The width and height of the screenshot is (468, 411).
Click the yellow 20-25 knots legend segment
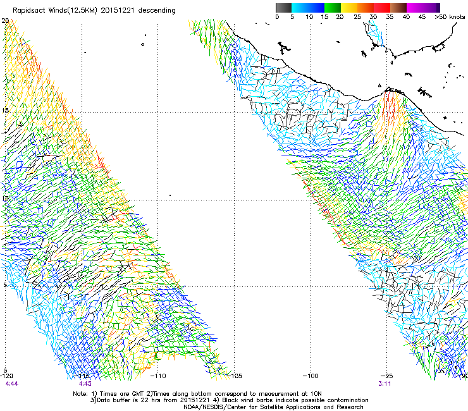(x=349, y=8)
